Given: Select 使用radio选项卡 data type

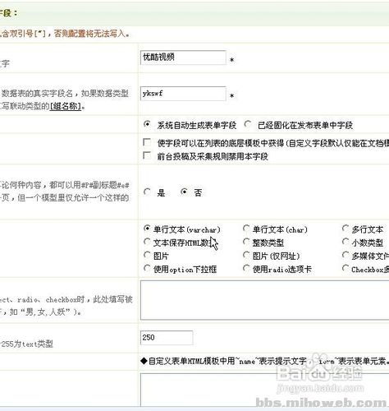Looking at the screenshot, I should [x=246, y=268].
